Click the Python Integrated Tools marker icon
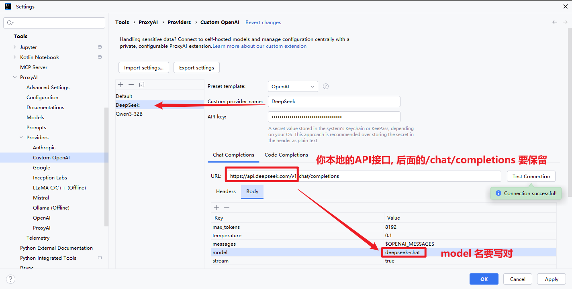The image size is (572, 289). (x=100, y=258)
